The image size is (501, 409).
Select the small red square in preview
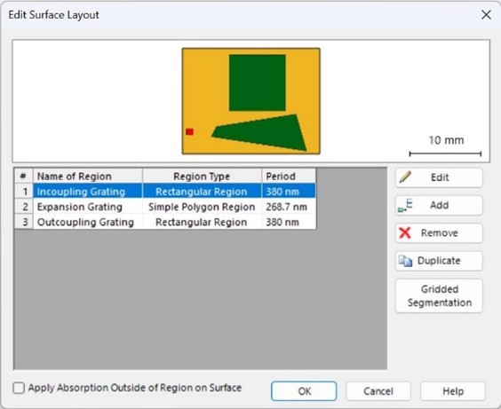(189, 132)
